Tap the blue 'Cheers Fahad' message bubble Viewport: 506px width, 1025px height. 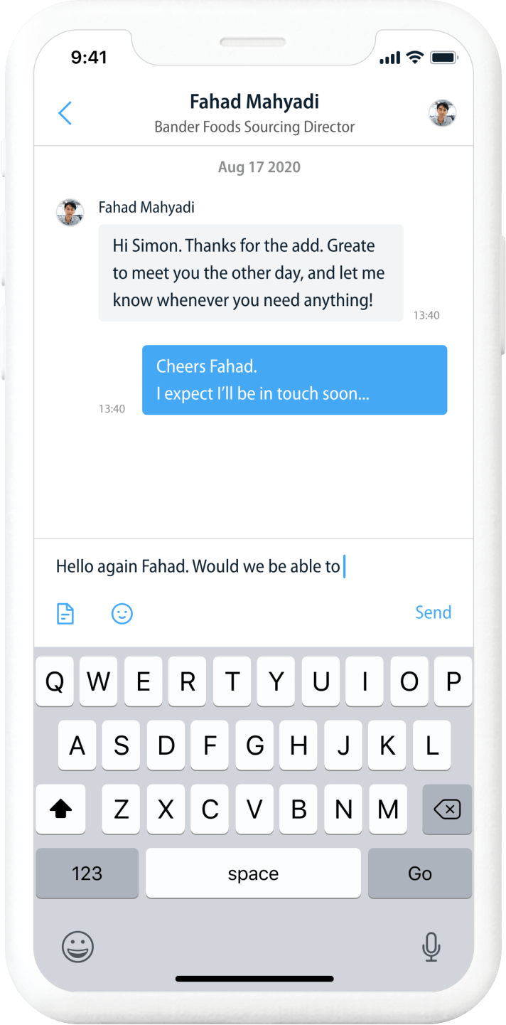[x=294, y=380]
